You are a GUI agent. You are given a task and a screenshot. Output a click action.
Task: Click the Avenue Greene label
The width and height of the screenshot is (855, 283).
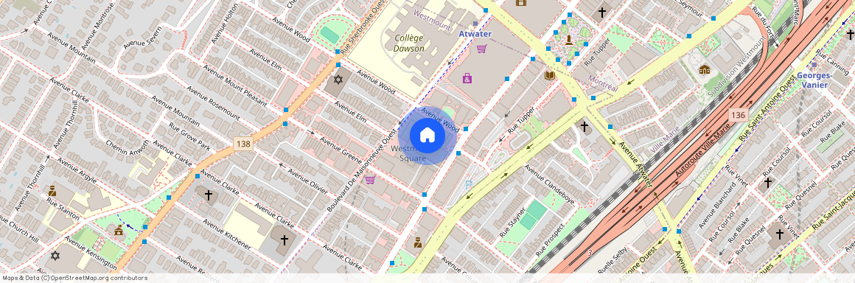tap(341, 150)
